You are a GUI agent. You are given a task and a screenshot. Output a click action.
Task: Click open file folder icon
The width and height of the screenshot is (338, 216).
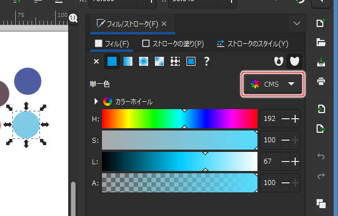pos(321,42)
